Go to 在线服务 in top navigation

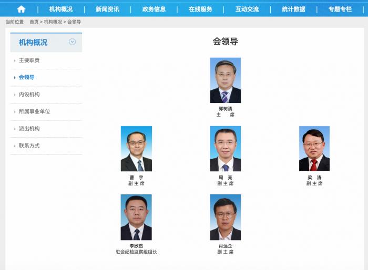pyautogui.click(x=200, y=9)
